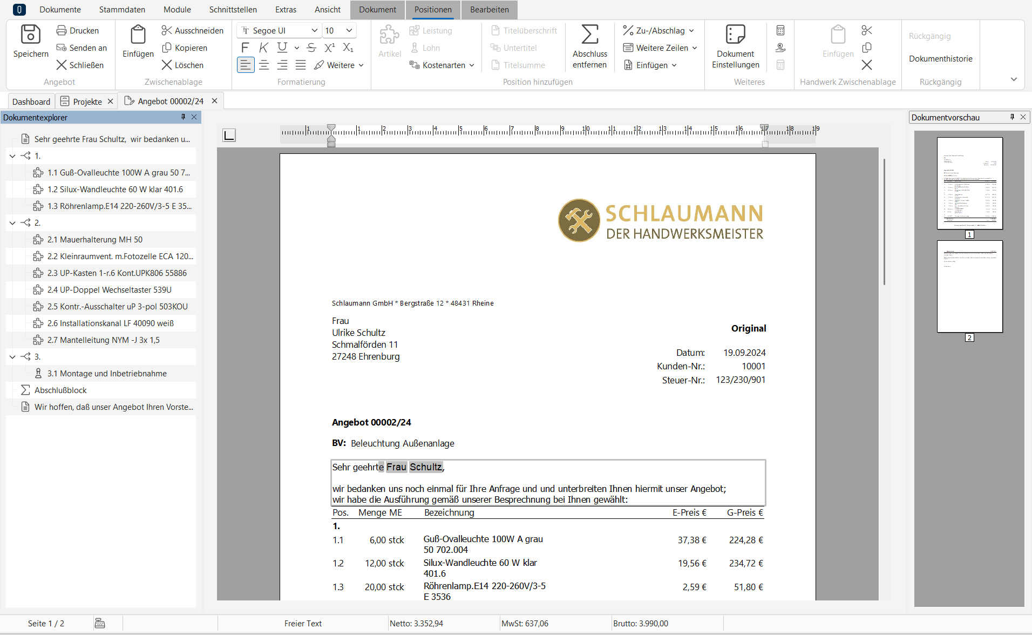The image size is (1032, 635).
Task: Open the Weitere formatting dropdown
Action: pos(339,65)
